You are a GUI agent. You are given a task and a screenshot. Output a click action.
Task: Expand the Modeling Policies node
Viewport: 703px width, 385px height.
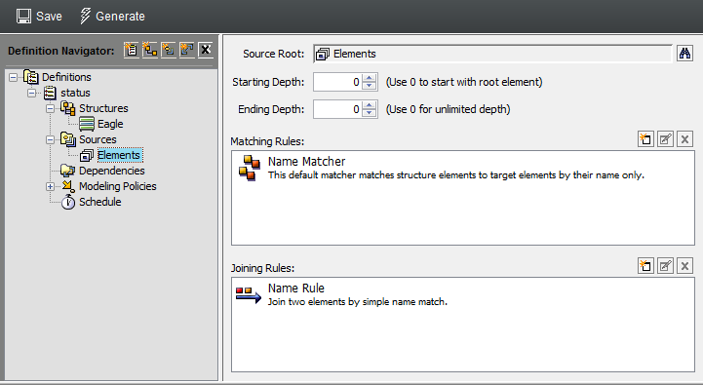point(51,186)
